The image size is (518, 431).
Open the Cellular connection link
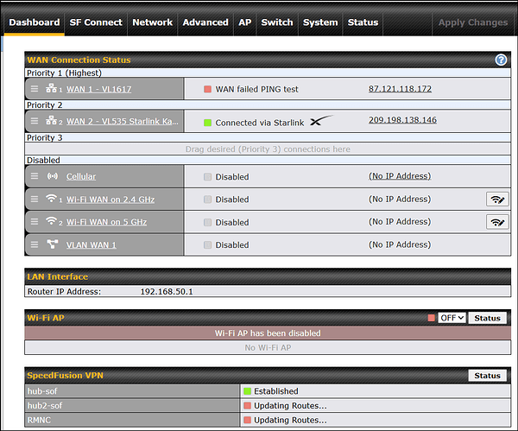(81, 176)
